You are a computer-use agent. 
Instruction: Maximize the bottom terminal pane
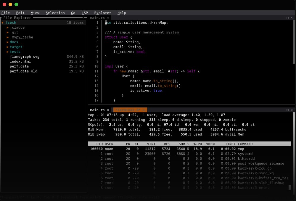pyautogui.click(x=287, y=110)
